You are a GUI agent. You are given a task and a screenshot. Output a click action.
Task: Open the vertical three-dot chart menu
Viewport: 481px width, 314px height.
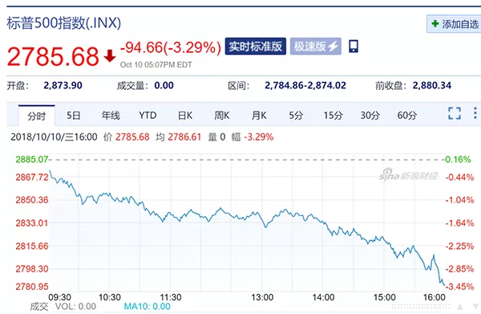(475, 113)
